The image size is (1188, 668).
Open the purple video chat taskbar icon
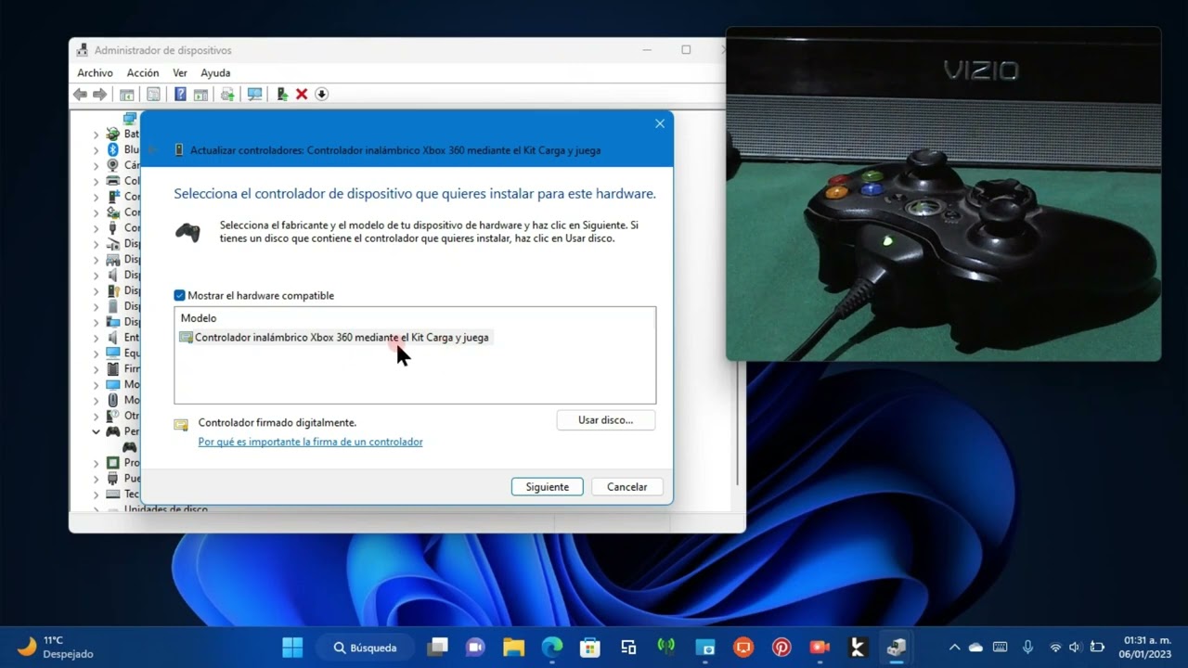tap(475, 648)
